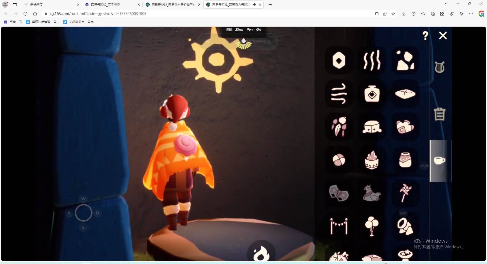This screenshot has width=487, height=264.
Task: Switch to the 新标签页 browser tab
Action: [x=51, y=5]
